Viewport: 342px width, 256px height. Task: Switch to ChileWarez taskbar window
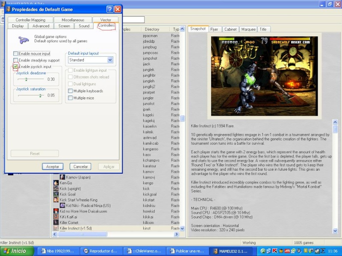coord(144,251)
